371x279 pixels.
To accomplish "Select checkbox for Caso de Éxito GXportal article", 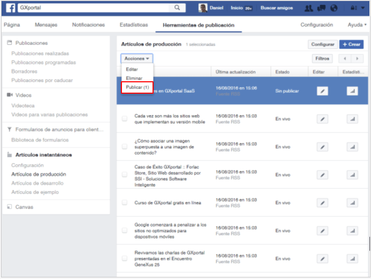I will 125,174.
